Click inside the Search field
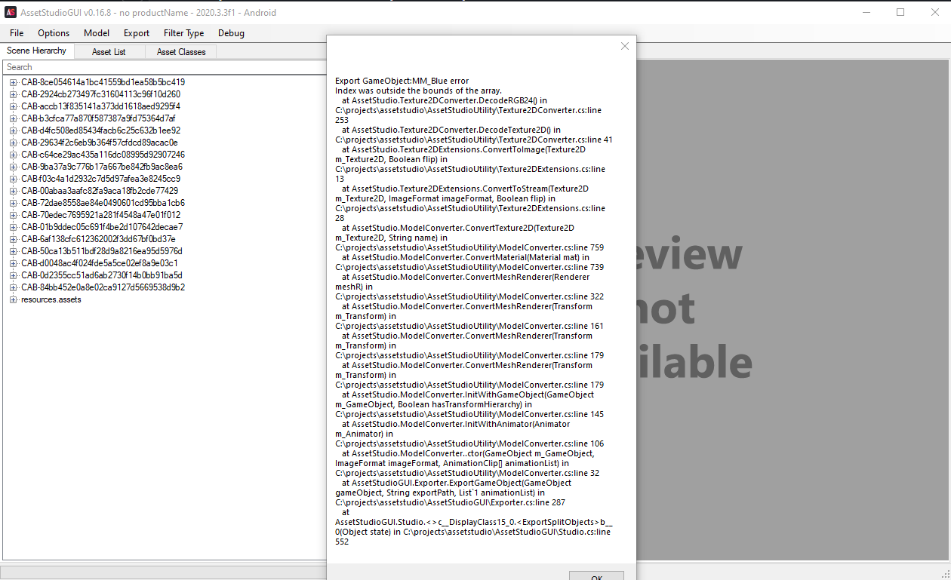951x580 pixels. (x=151, y=66)
